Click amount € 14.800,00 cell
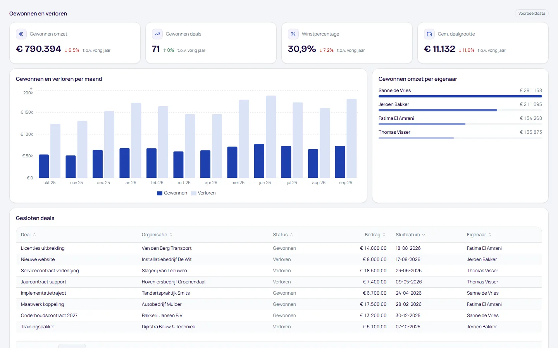The height and width of the screenshot is (348, 558). tap(373, 248)
